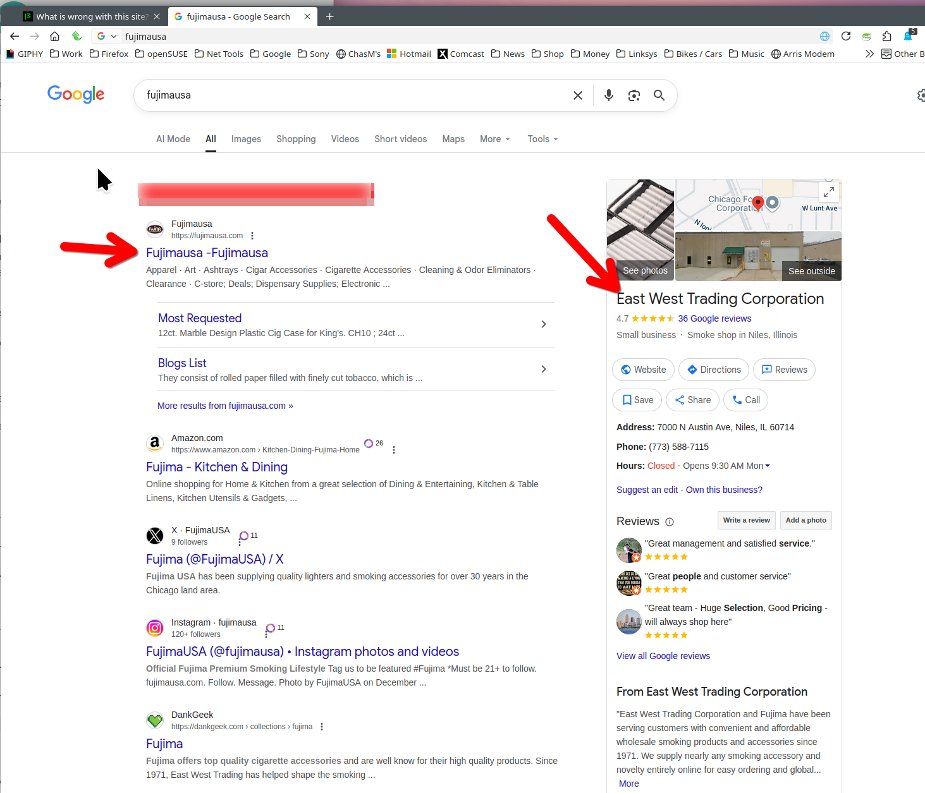925x793 pixels.
Task: Open the 'Fujimausa -Fujimausa' result link
Action: 207,253
